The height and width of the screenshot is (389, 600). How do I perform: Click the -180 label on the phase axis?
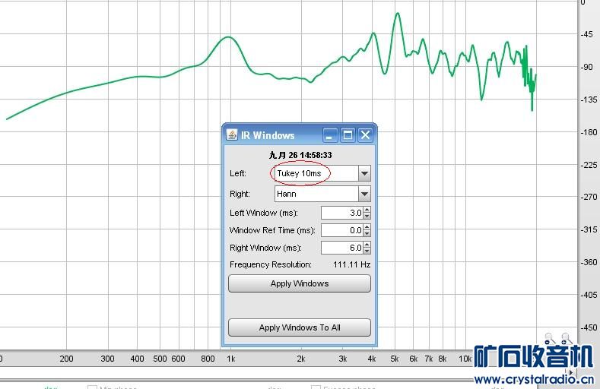tap(589, 132)
